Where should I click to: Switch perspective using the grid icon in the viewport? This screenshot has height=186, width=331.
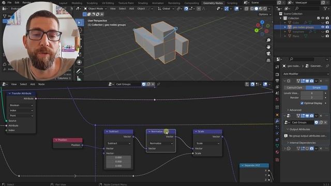268,60
